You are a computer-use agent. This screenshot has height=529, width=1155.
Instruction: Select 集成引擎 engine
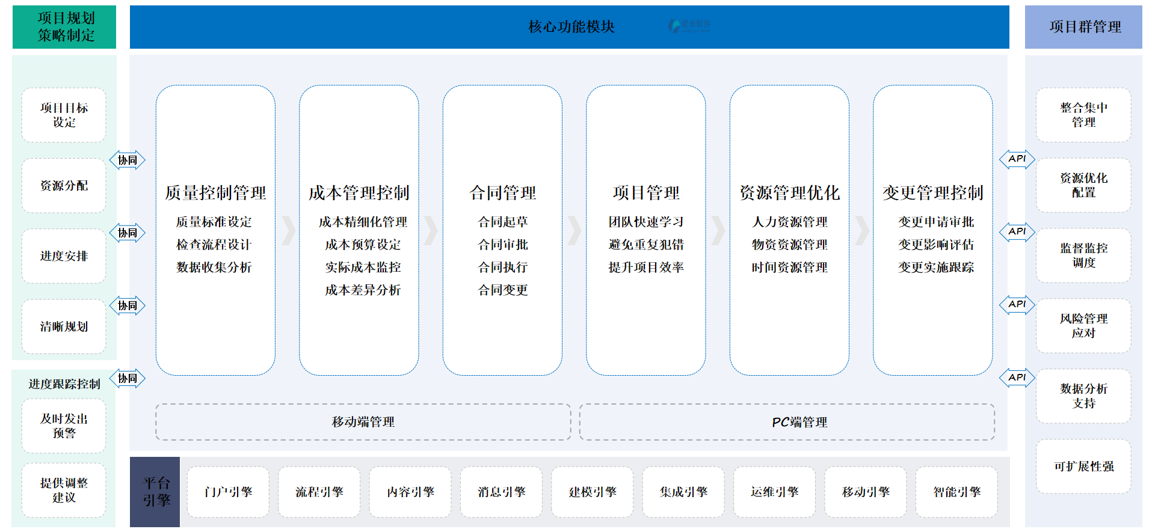coord(683,492)
